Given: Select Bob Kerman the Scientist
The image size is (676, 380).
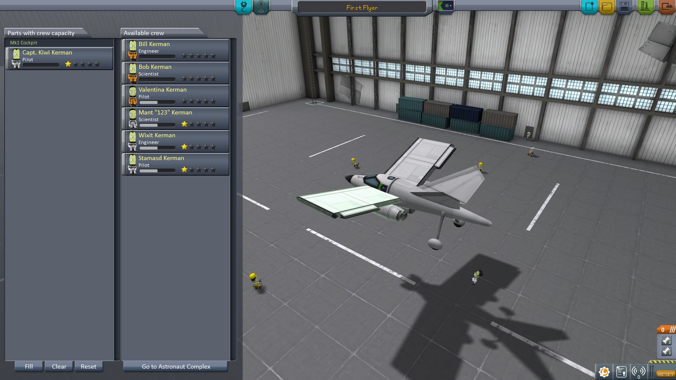Looking at the screenshot, I should [x=176, y=73].
